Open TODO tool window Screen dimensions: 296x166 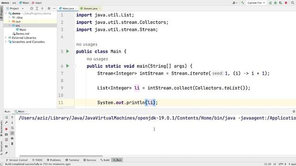pos(37,160)
